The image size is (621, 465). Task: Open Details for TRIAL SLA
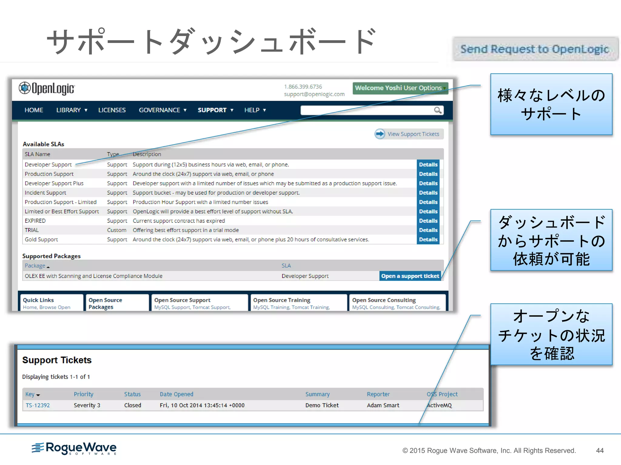coord(428,230)
